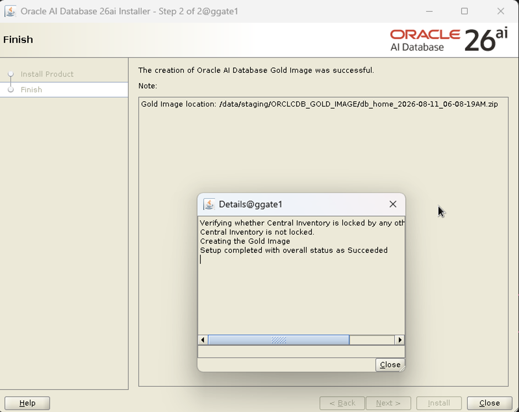Click the greyed-out Next button
The width and height of the screenshot is (519, 412).
coord(388,403)
